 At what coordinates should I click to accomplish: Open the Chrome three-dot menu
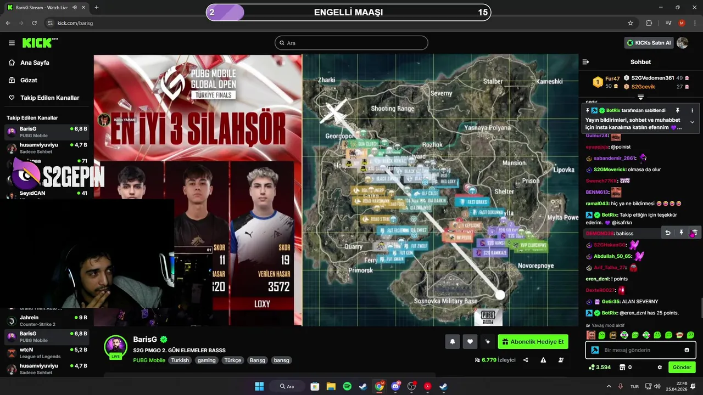(x=694, y=23)
